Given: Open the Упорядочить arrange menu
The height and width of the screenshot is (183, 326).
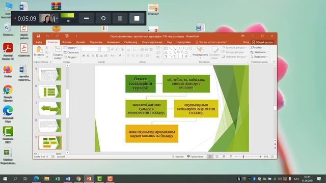Looking at the screenshot, I should click(200, 51).
